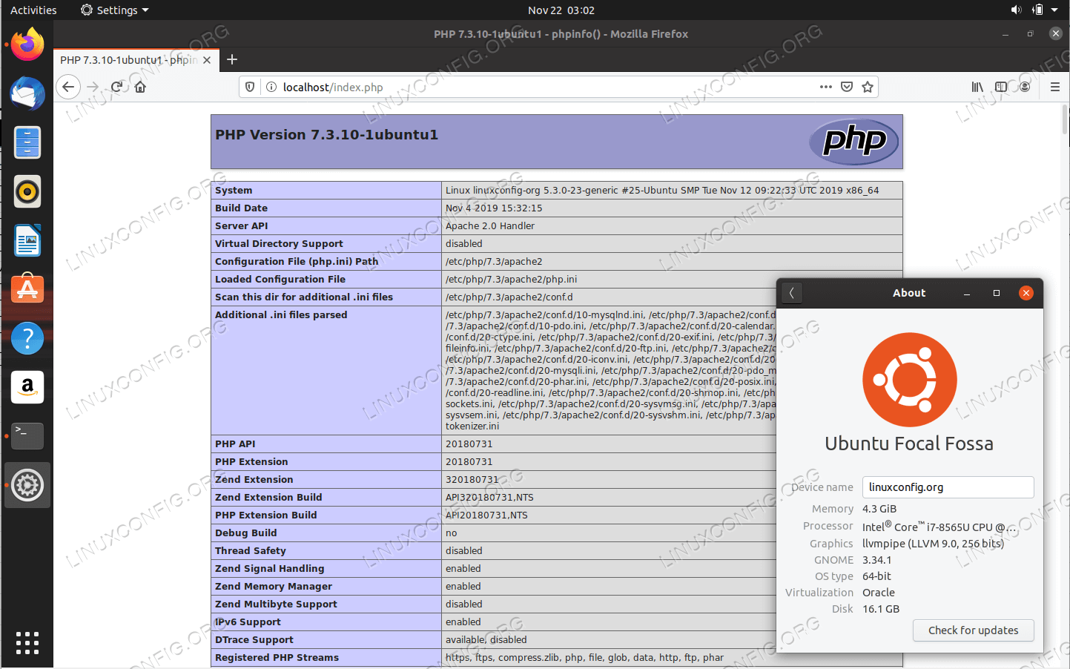Image resolution: width=1070 pixels, height=669 pixels.
Task: Open Firefox library history icon
Action: tap(977, 87)
